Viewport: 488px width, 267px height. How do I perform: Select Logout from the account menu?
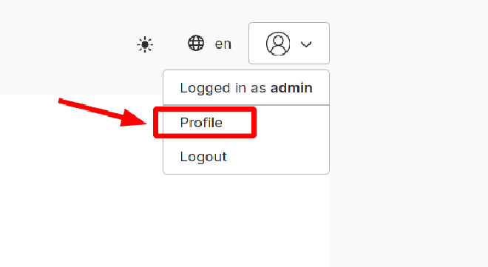[x=246, y=157]
